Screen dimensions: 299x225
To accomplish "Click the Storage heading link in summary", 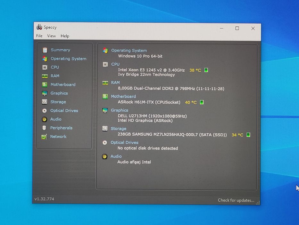I will (x=119, y=129).
